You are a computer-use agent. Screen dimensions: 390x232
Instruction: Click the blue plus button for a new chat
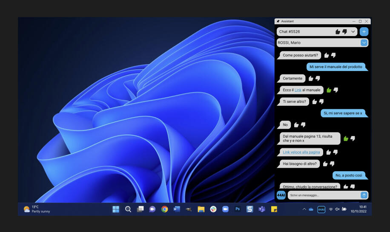[x=364, y=31]
